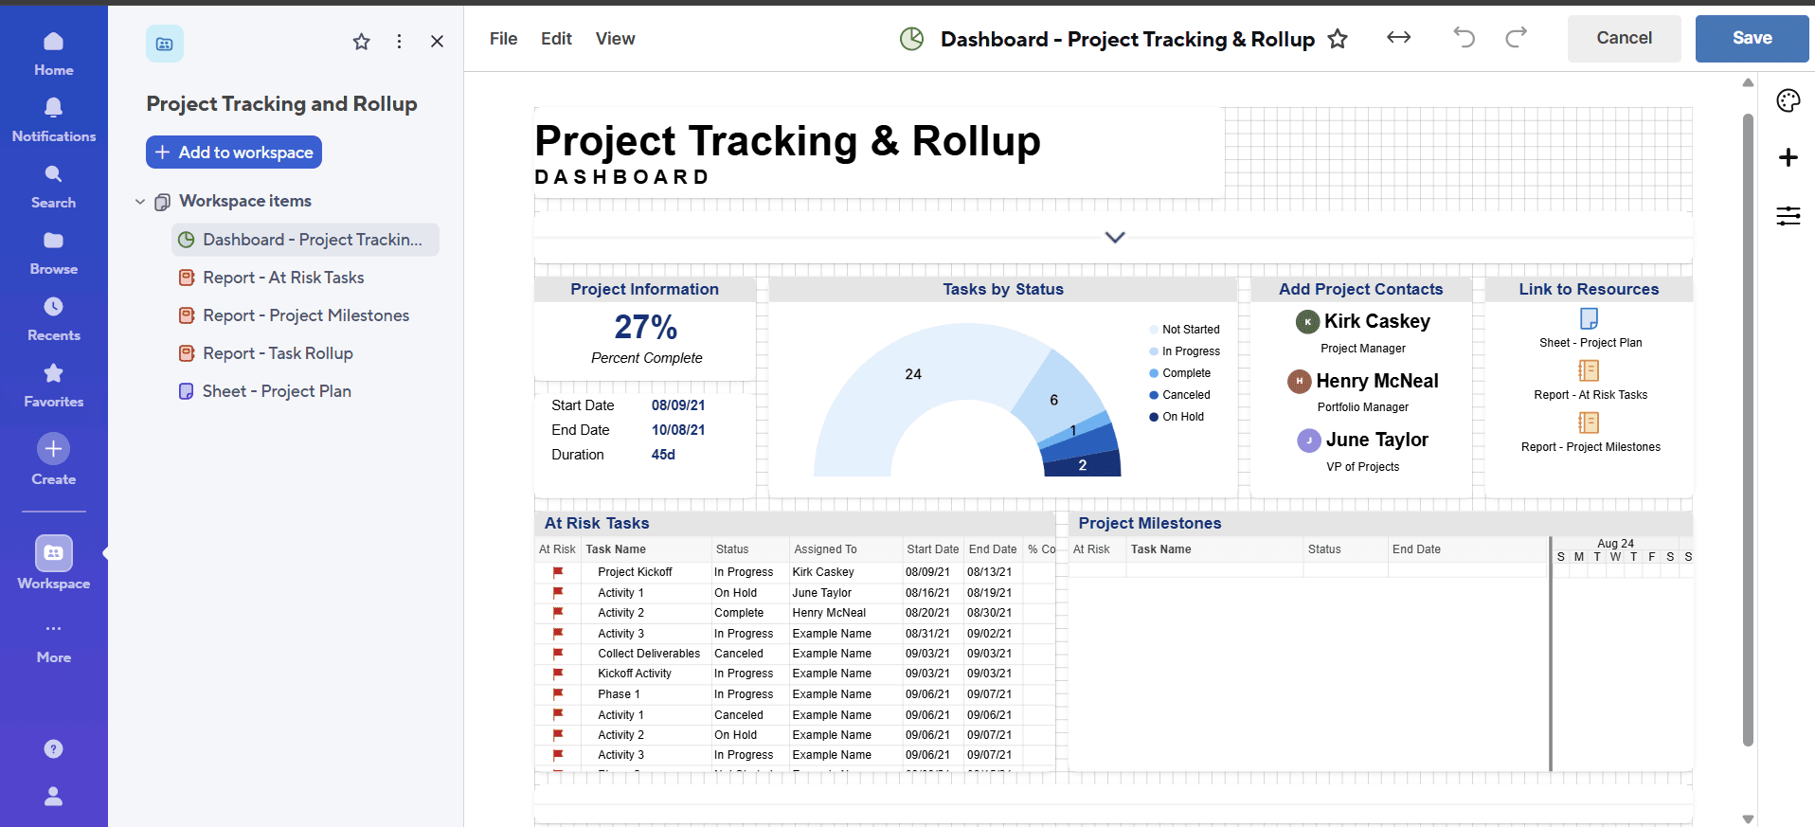The width and height of the screenshot is (1815, 827).
Task: Click Add to workspace button
Action: (234, 153)
